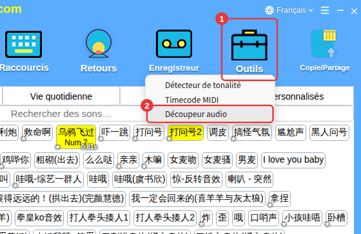Toggle favorite star on 拿捏 sound
The image size is (361, 234).
click(x=270, y=204)
